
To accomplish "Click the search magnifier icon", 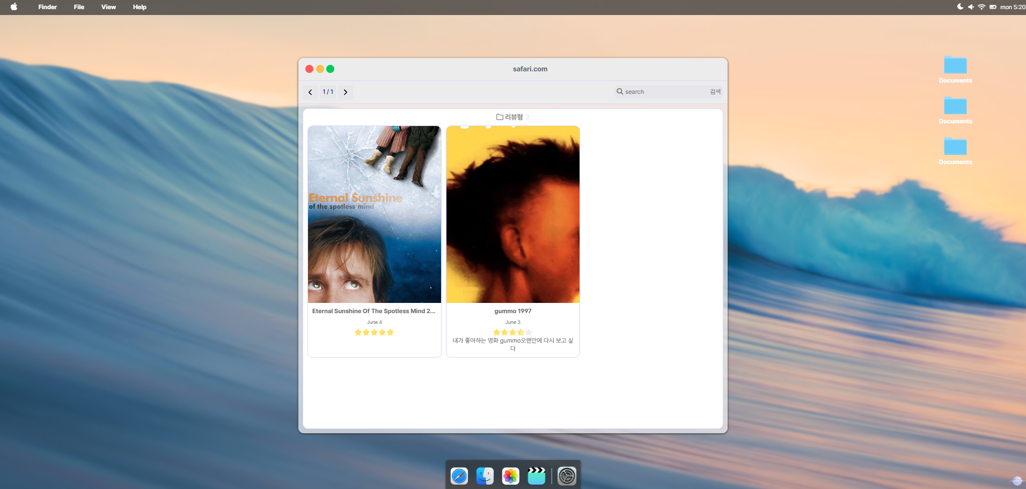I will point(620,92).
